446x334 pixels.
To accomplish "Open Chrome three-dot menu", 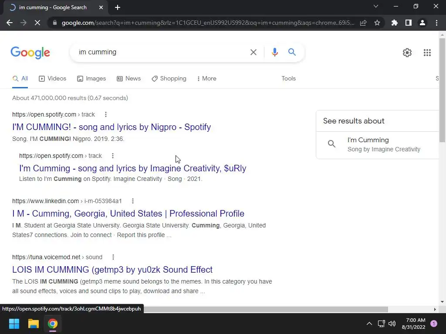I will point(436,23).
